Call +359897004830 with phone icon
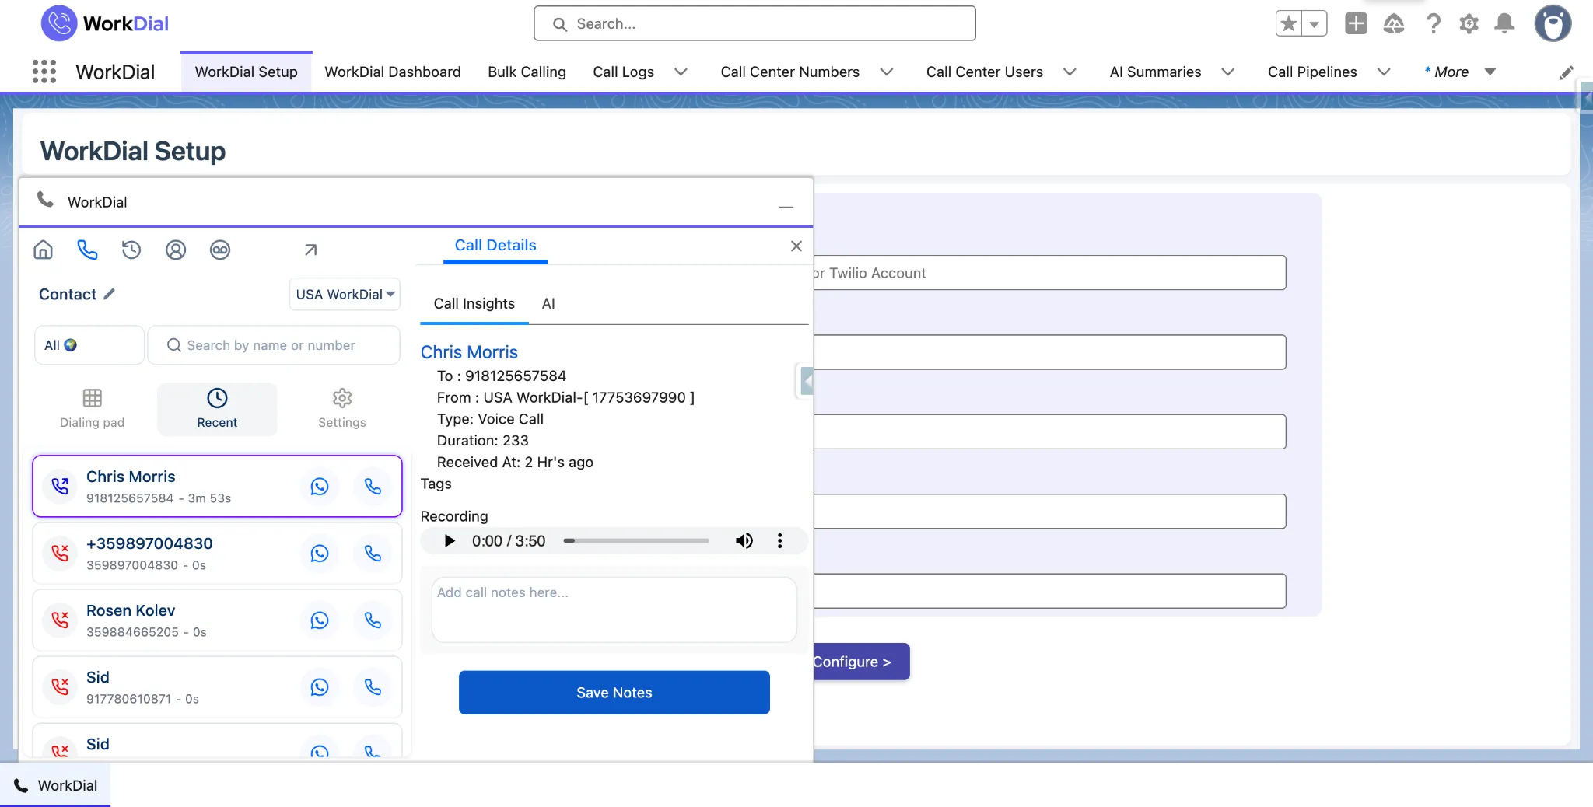 [373, 554]
